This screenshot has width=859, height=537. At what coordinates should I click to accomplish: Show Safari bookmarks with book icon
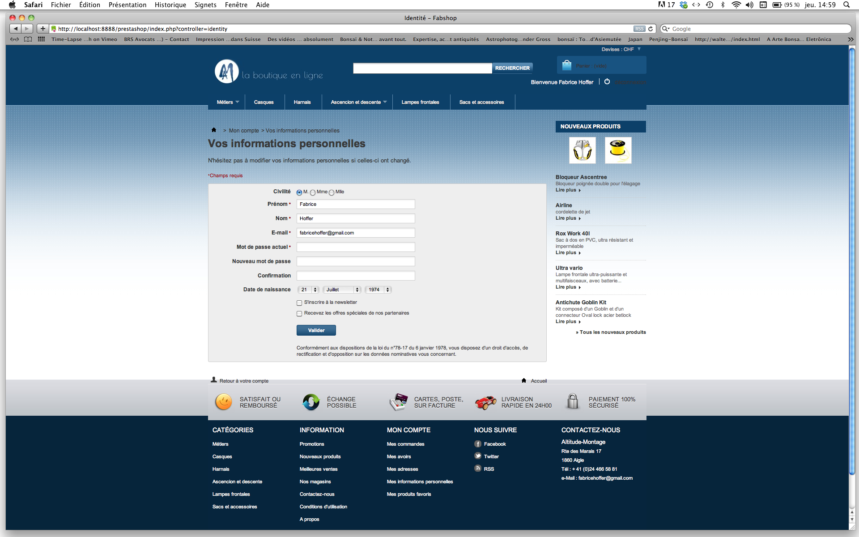(28, 39)
